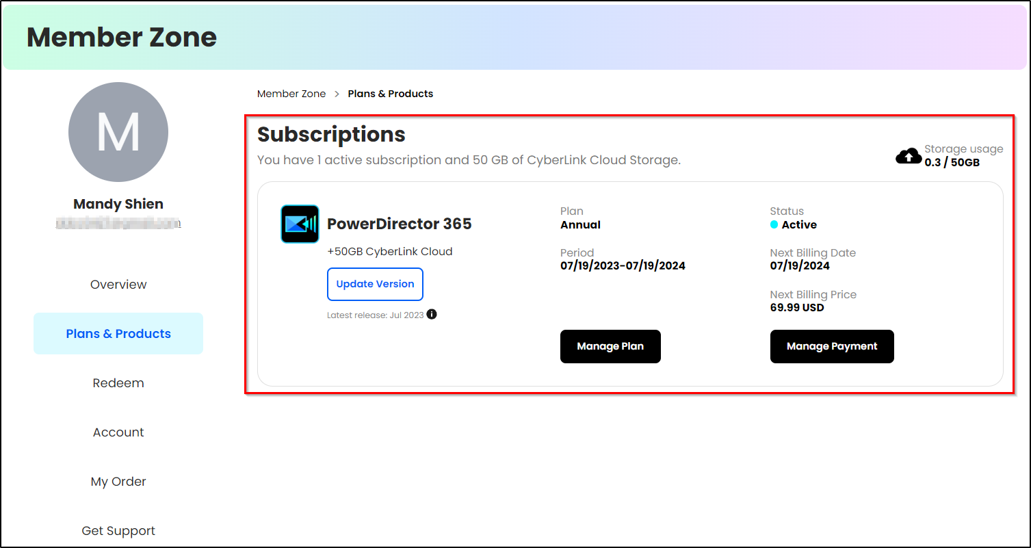This screenshot has width=1031, height=548.
Task: Go to the Redeem page
Action: pyautogui.click(x=118, y=383)
